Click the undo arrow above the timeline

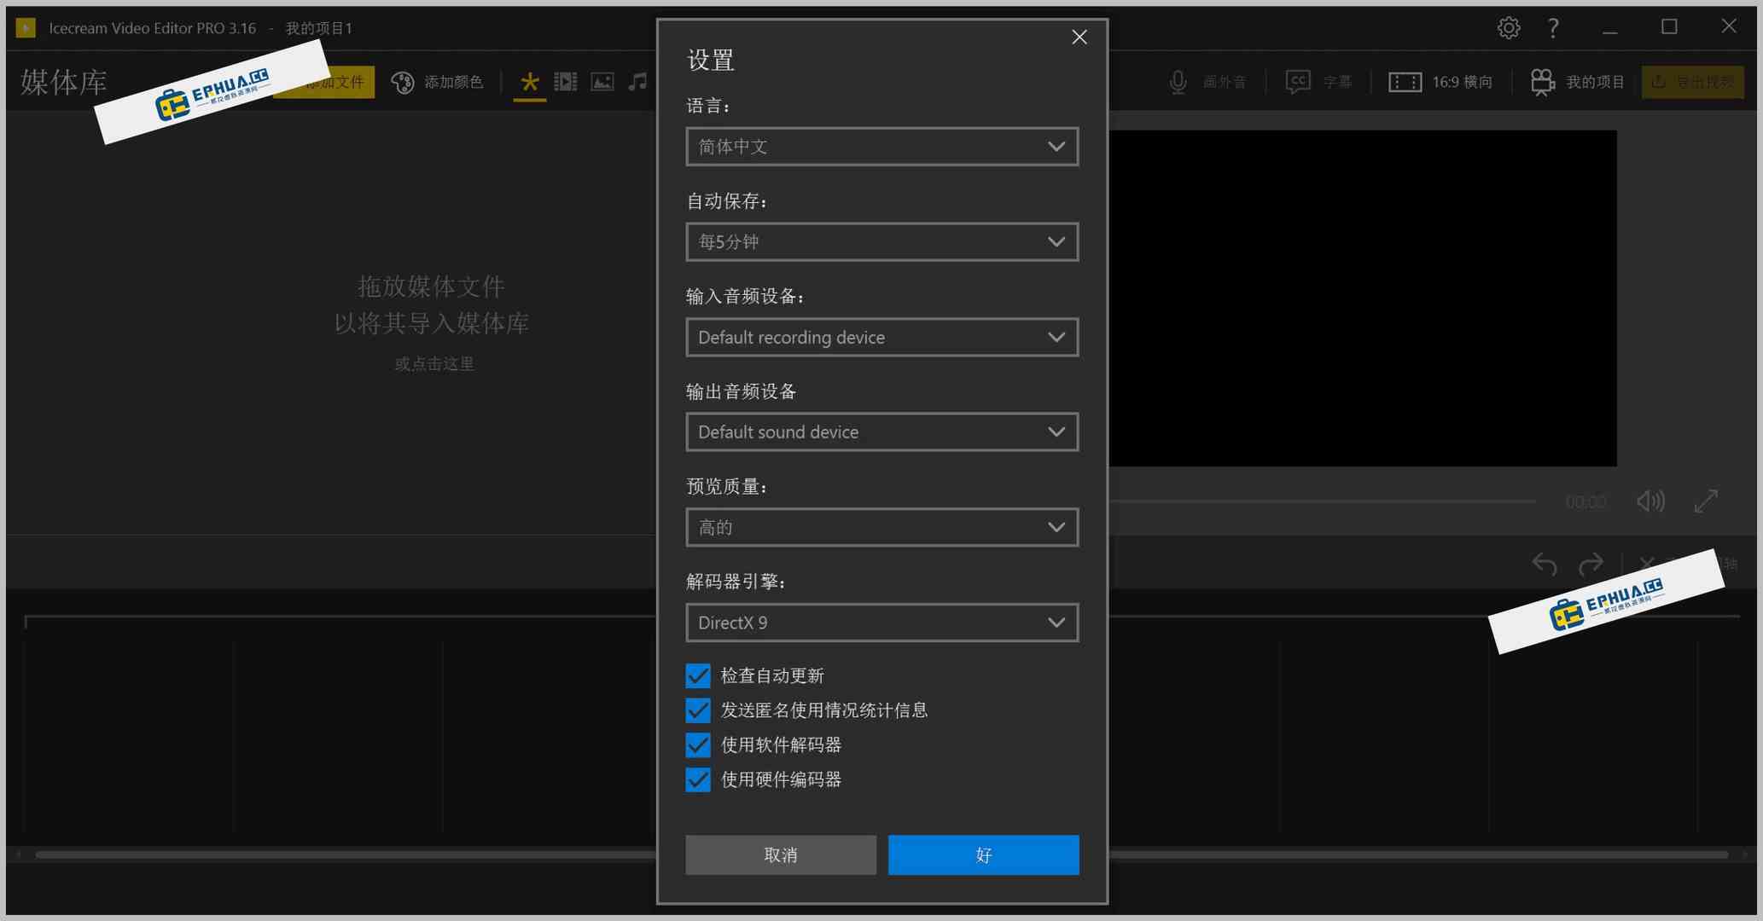pyautogui.click(x=1545, y=564)
